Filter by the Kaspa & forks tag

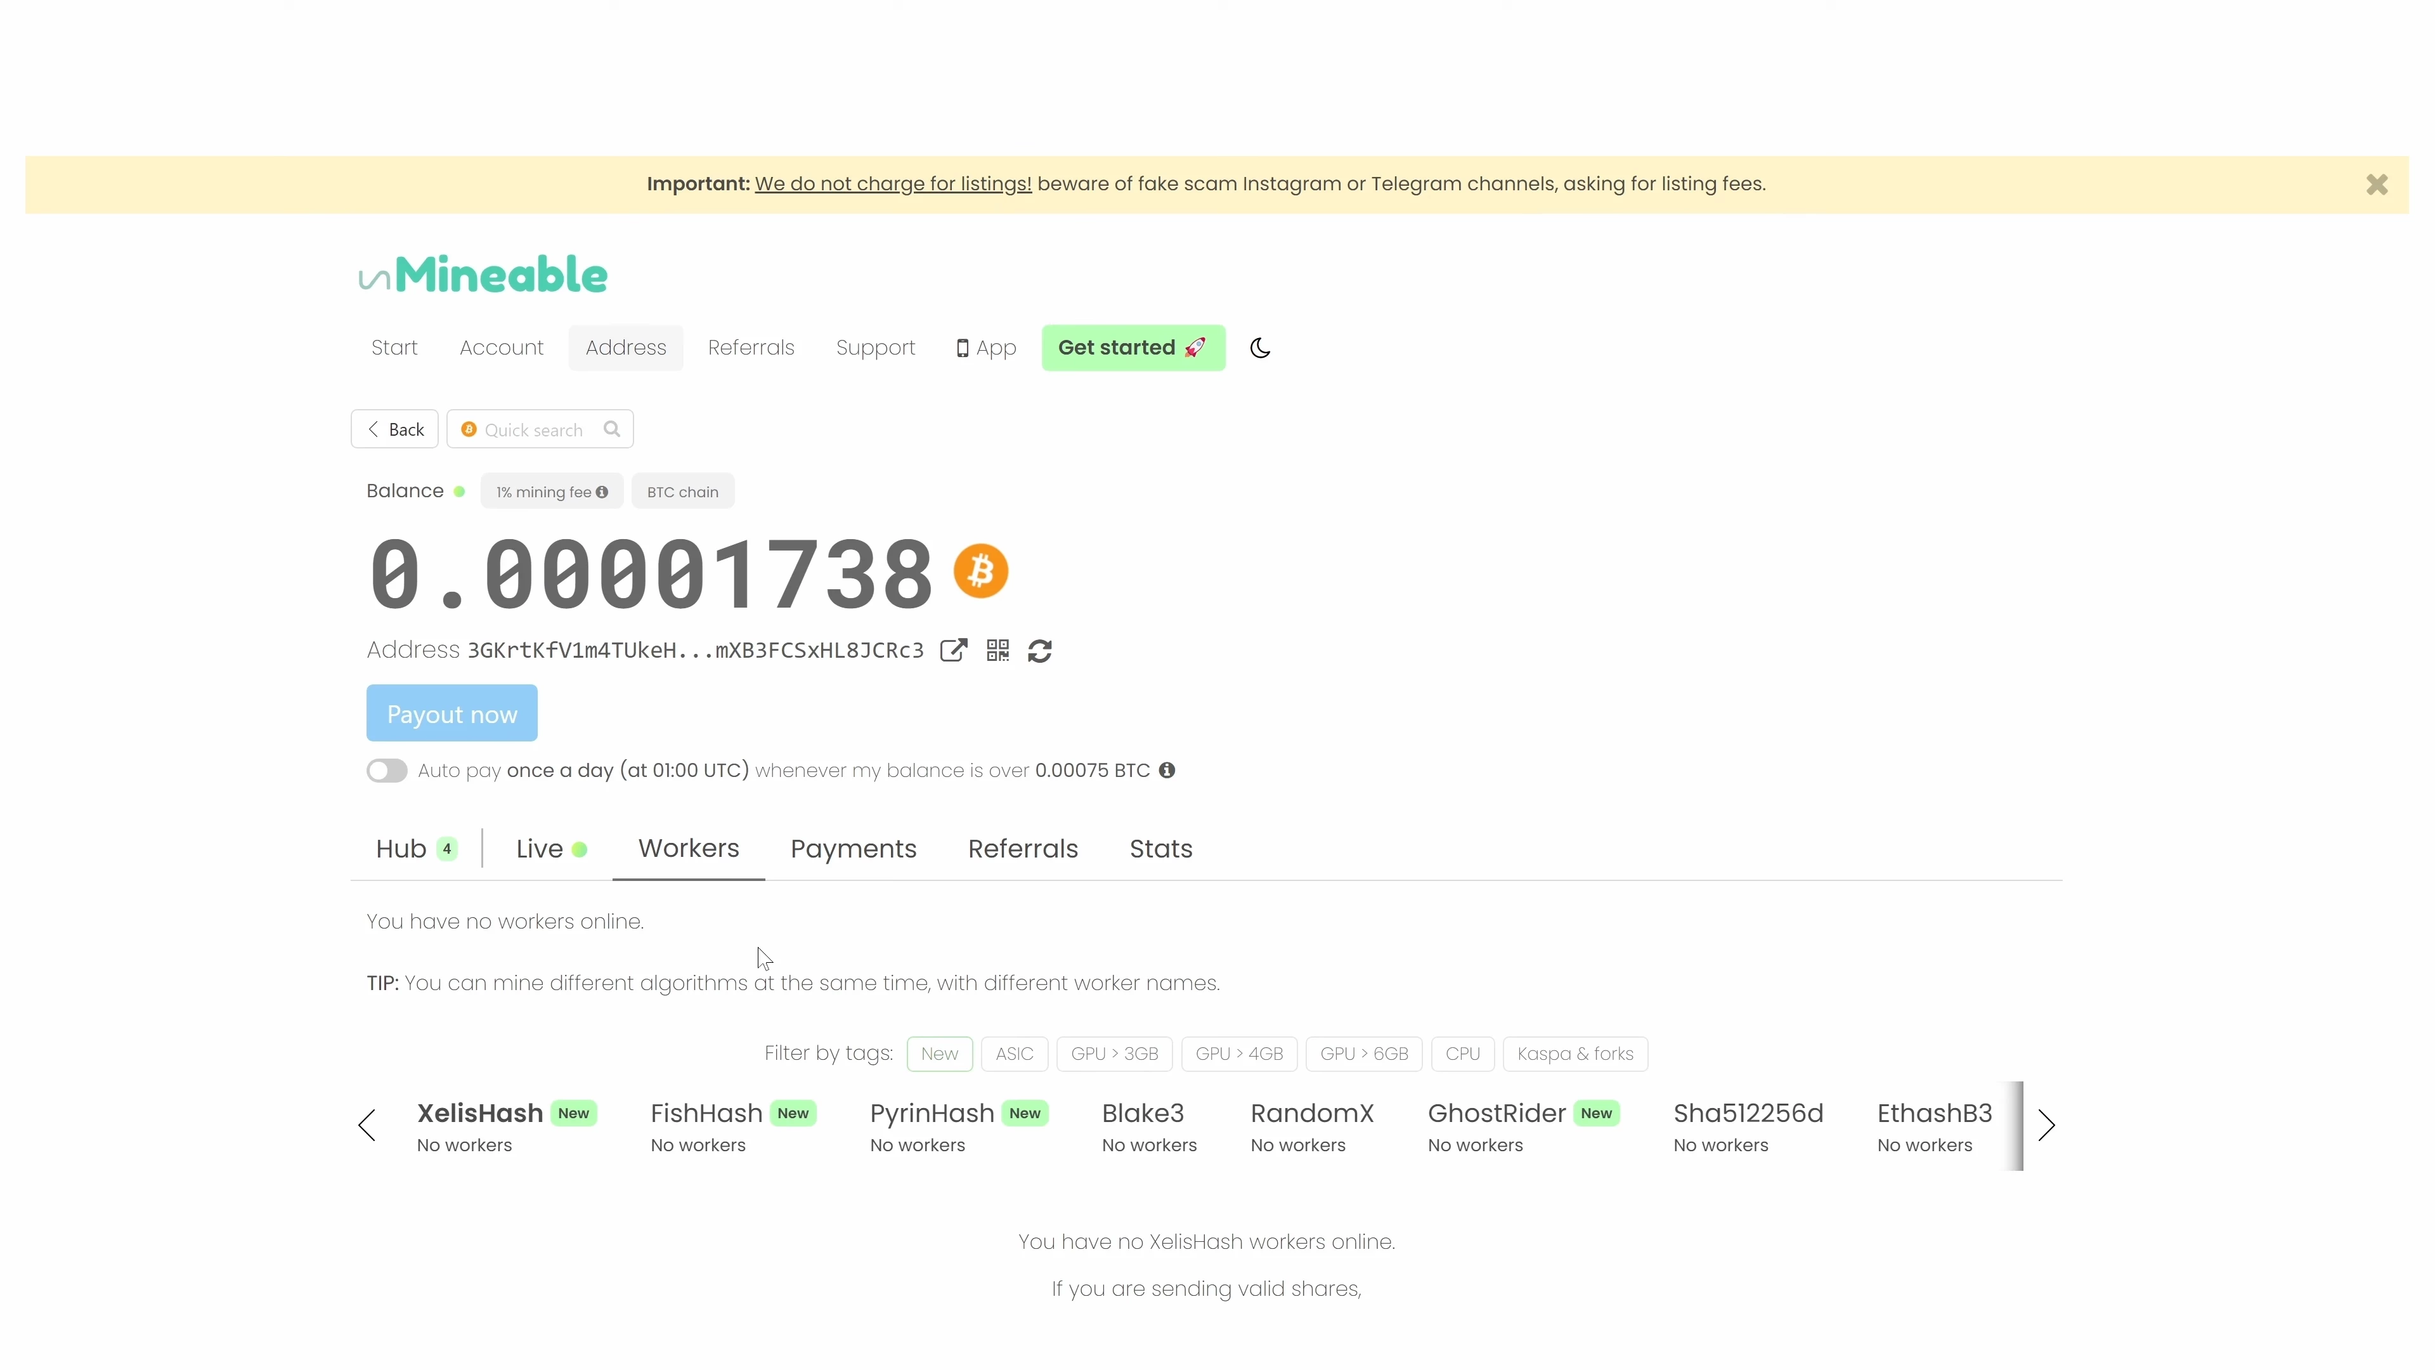(x=1575, y=1054)
